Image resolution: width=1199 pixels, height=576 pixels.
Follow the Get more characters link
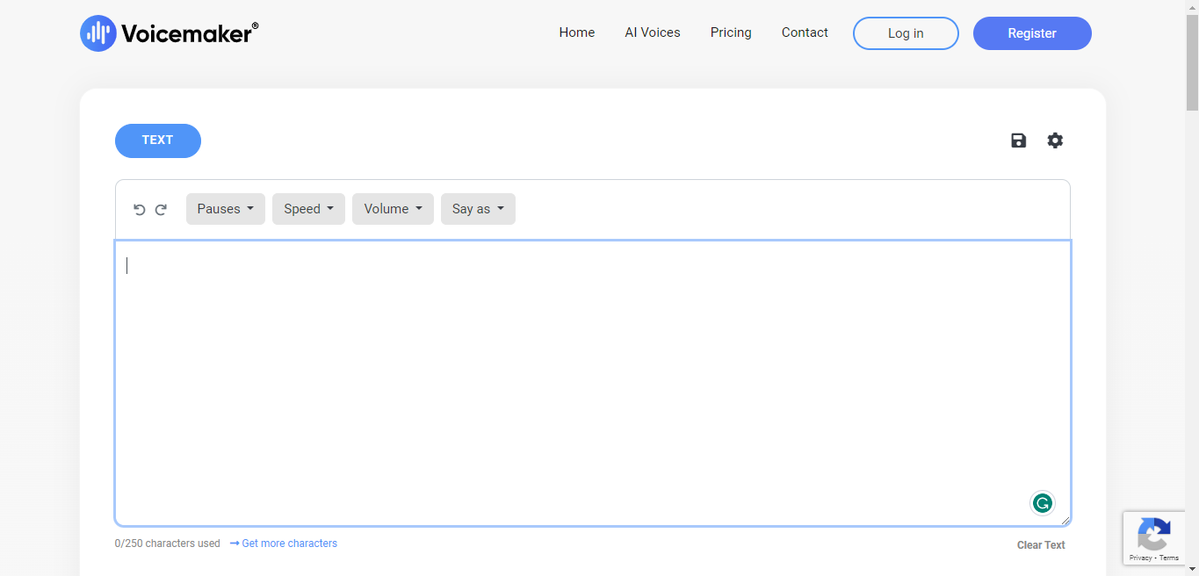284,544
